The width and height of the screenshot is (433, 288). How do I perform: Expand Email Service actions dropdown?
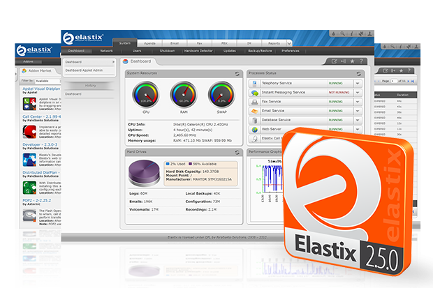pos(357,111)
